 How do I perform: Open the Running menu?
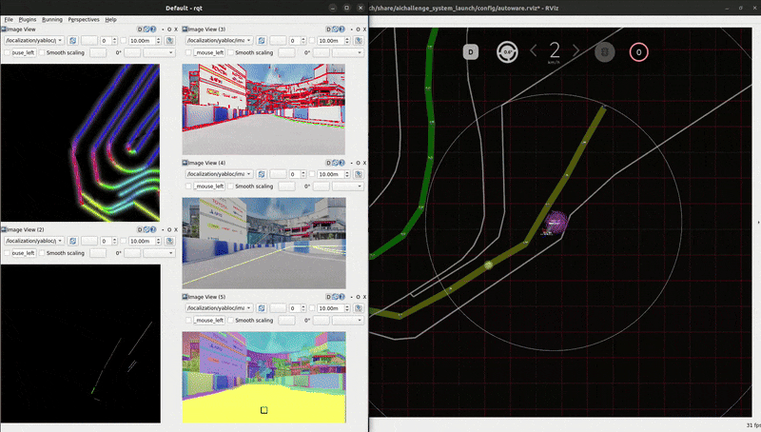52,19
